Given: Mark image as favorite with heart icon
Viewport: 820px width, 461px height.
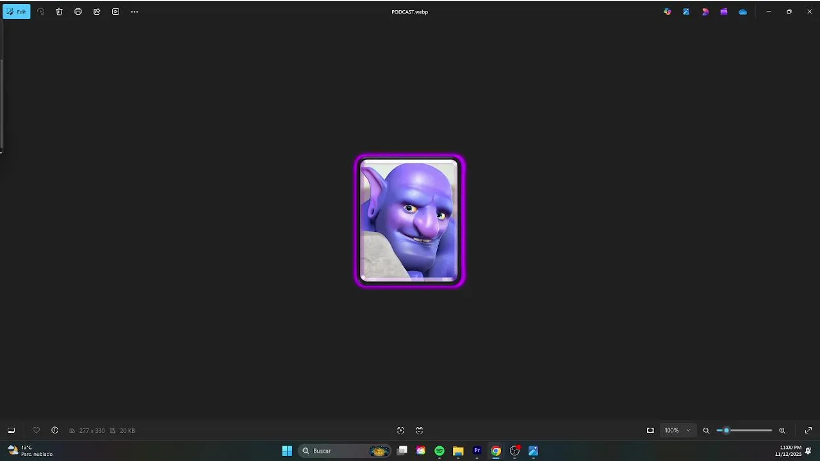Looking at the screenshot, I should [x=36, y=430].
